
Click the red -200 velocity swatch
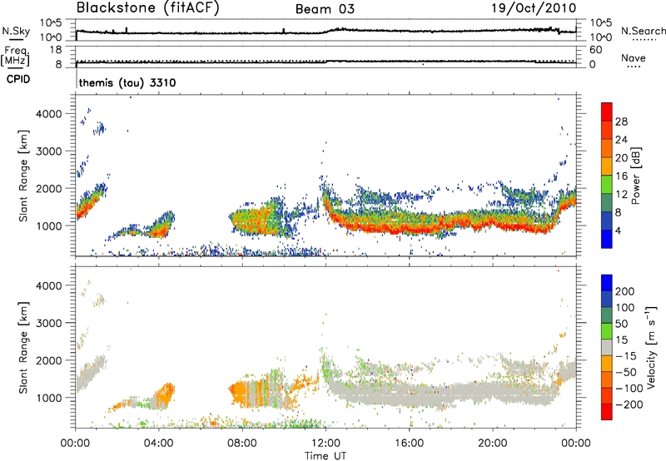(x=607, y=412)
